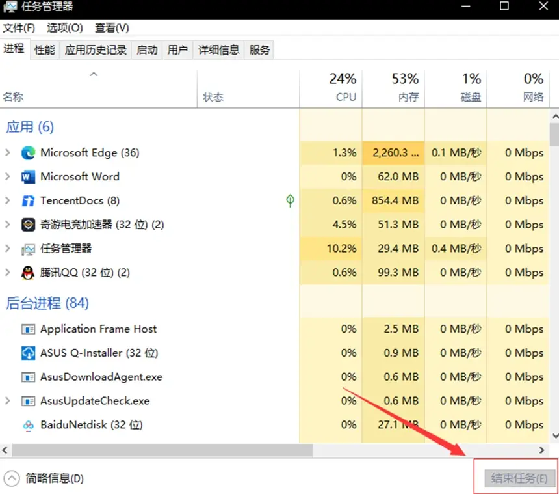Open the 查看(V) menu
559x494 pixels.
pyautogui.click(x=112, y=28)
